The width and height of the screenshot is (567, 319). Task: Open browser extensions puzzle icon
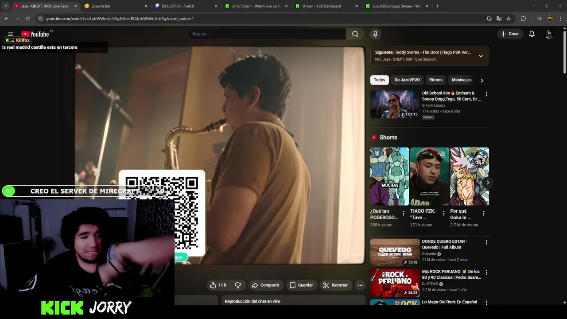(x=523, y=19)
